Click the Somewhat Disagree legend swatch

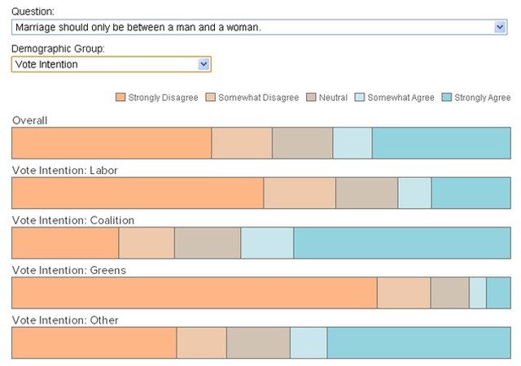(210, 97)
